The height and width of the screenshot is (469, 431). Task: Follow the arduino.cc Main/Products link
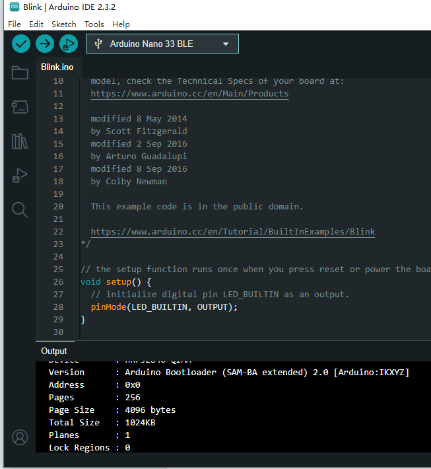[189, 94]
